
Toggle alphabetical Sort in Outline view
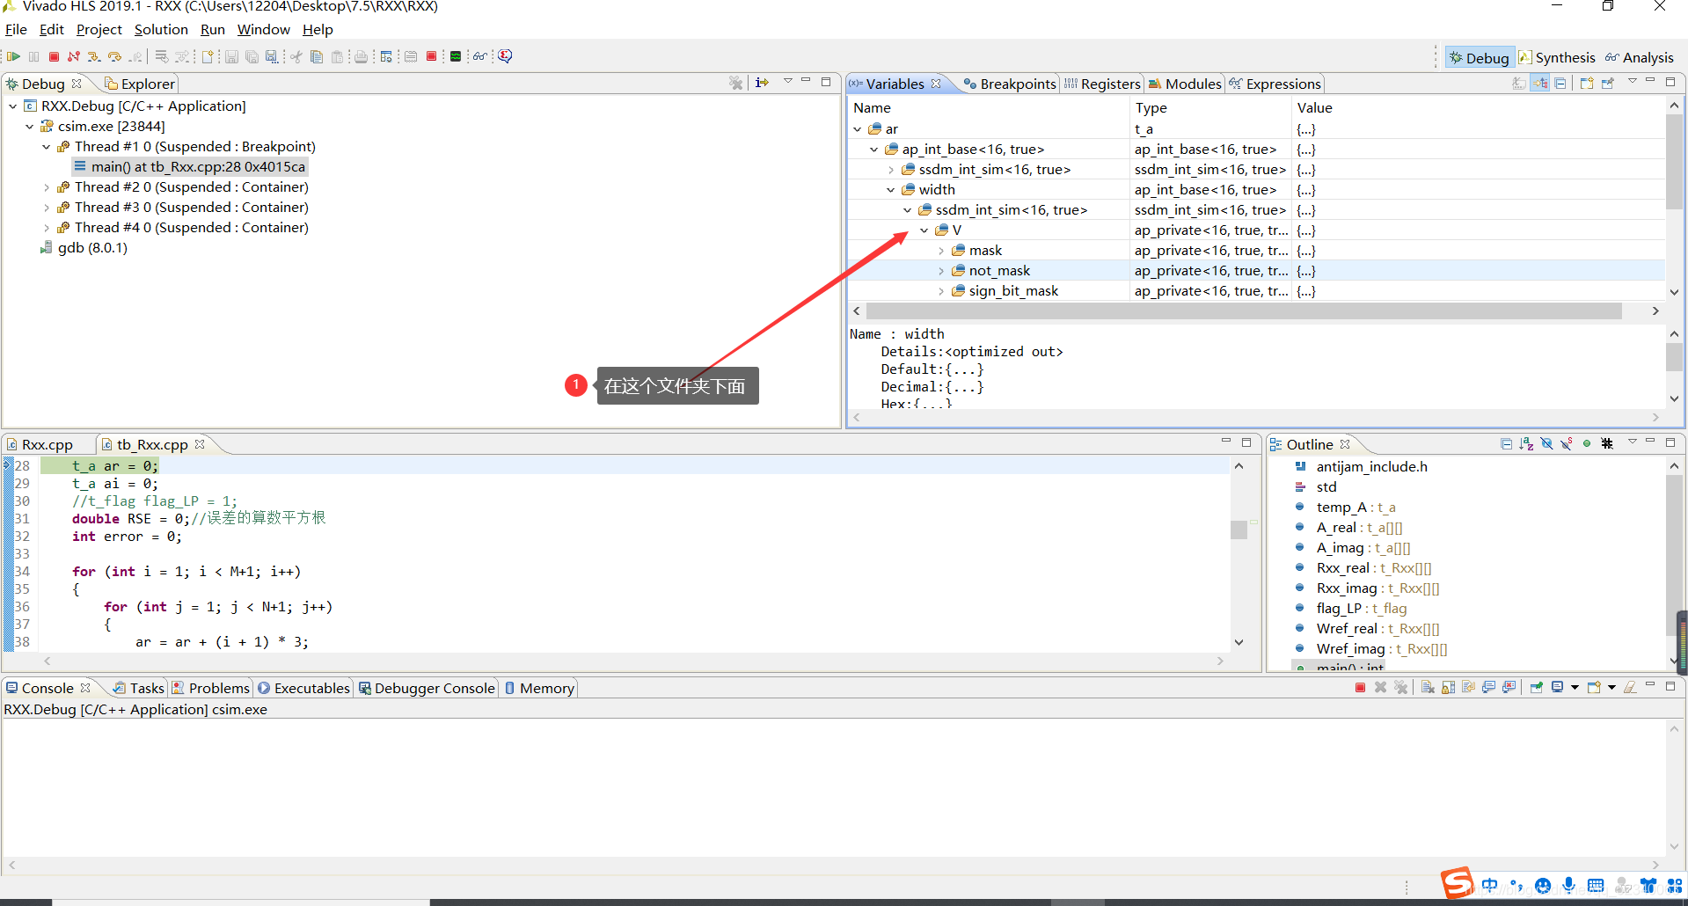tap(1526, 444)
